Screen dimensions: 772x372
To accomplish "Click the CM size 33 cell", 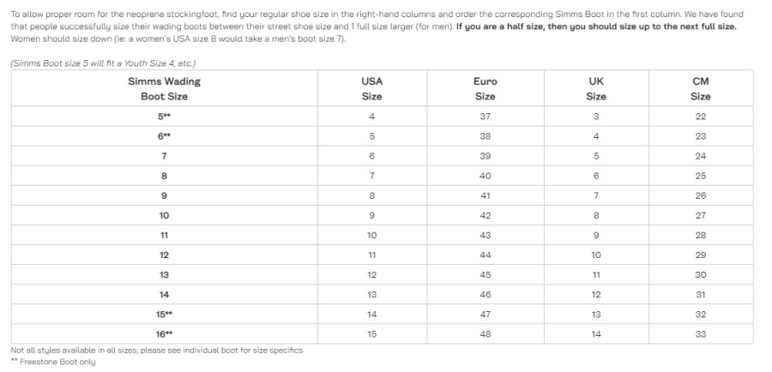I will pyautogui.click(x=700, y=333).
